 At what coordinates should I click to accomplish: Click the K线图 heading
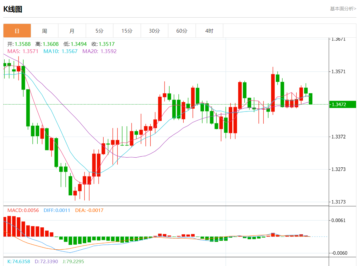(13, 9)
